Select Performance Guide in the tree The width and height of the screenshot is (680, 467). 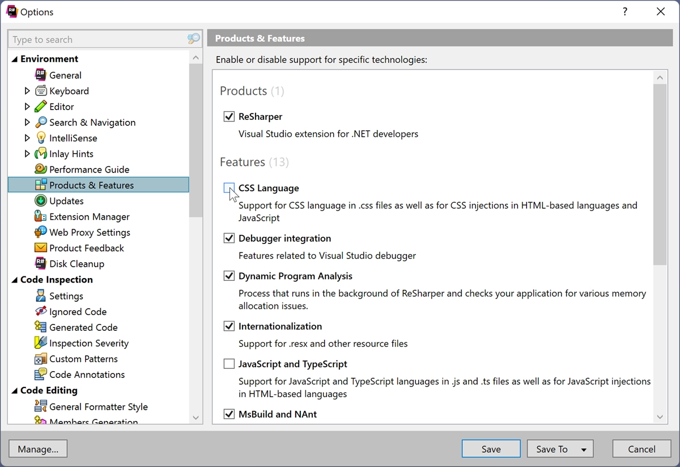(89, 169)
